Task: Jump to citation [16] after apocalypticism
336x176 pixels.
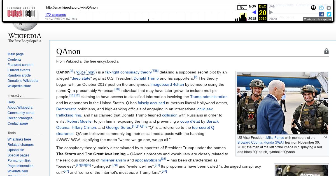Action: (164, 159)
